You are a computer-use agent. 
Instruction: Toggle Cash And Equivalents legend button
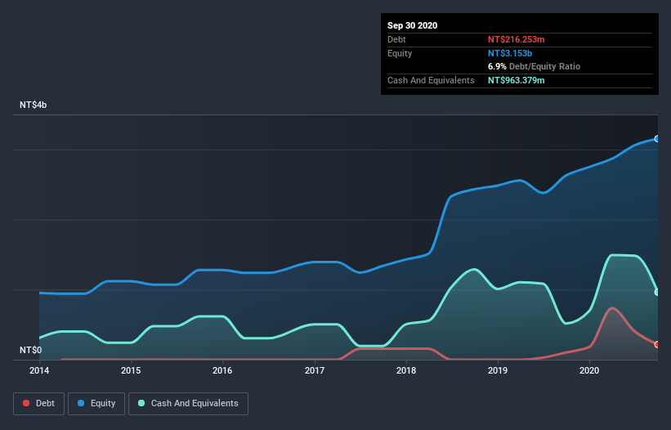[188, 404]
